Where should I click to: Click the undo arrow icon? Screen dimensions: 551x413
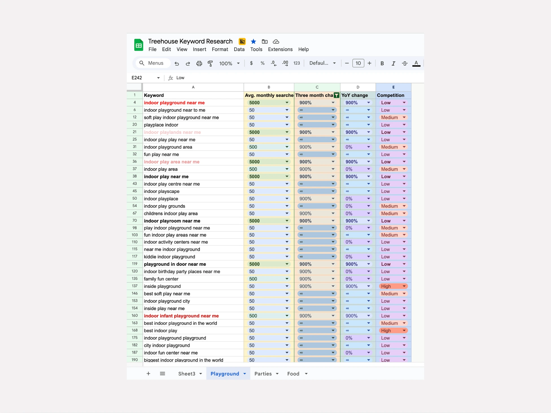pyautogui.click(x=177, y=63)
